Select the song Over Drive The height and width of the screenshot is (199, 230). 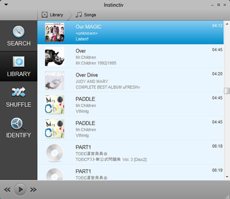pos(87,75)
